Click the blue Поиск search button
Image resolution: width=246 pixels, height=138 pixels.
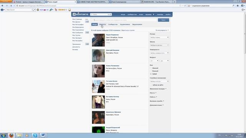click(x=163, y=20)
